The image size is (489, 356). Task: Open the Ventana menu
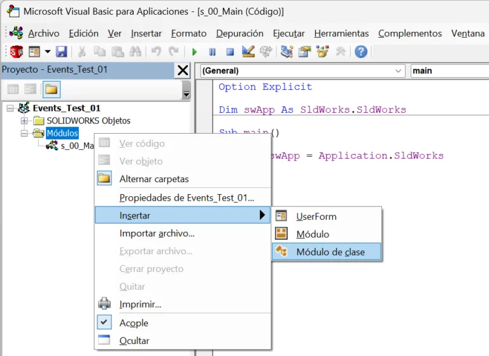pyautogui.click(x=468, y=33)
